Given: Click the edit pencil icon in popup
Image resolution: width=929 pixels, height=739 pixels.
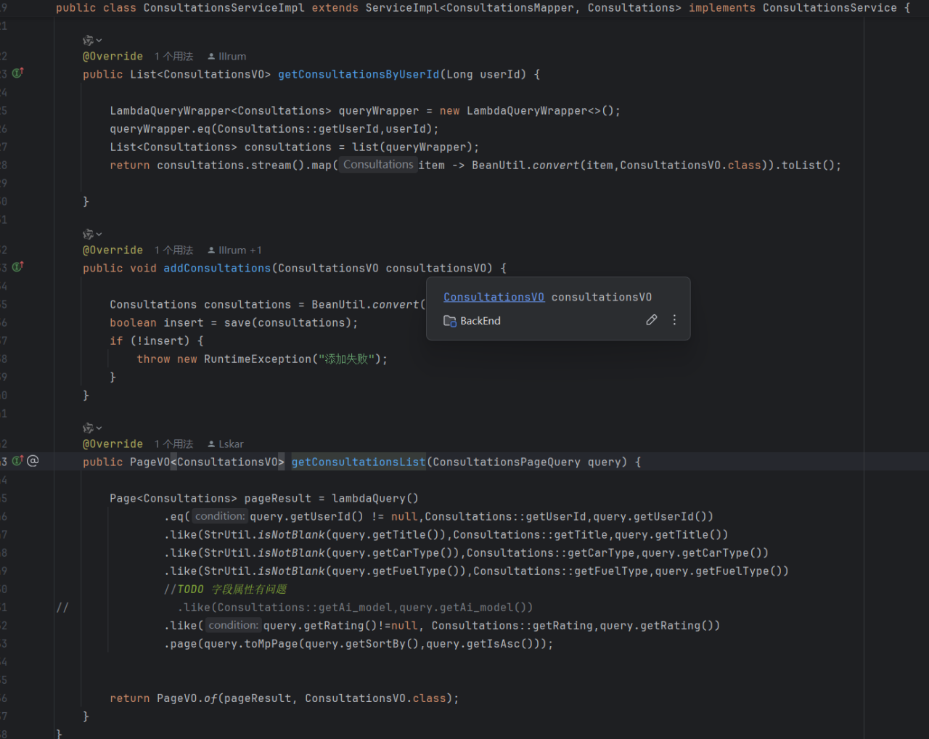Looking at the screenshot, I should (652, 320).
